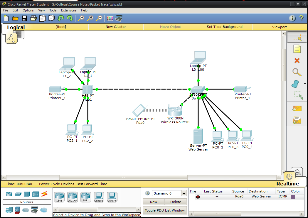The image size is (308, 218).
Task: Click the New Cluster button
Action: point(116,27)
